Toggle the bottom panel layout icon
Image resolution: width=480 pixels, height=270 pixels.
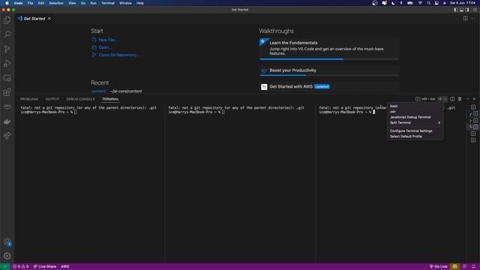[x=461, y=10]
